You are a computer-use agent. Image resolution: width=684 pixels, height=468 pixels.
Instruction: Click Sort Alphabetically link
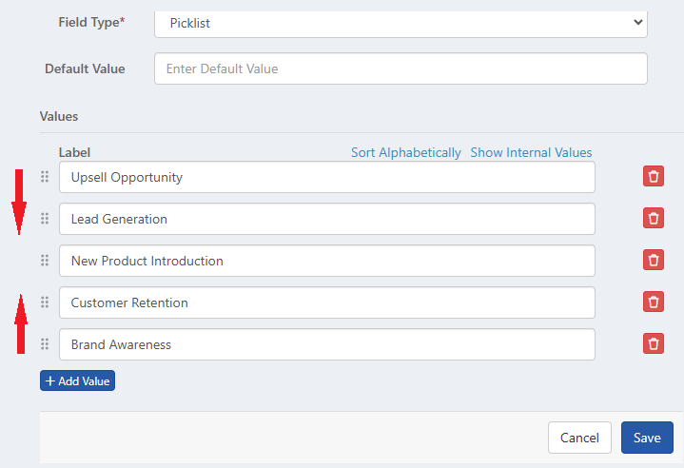[x=405, y=152]
